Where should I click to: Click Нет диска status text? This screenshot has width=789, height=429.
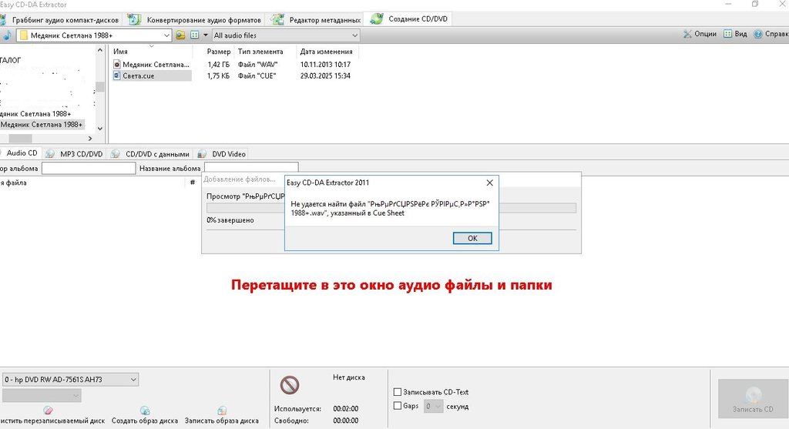coord(349,377)
